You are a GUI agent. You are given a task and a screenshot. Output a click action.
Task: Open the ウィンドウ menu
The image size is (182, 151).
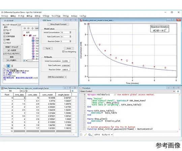coord(56,16)
